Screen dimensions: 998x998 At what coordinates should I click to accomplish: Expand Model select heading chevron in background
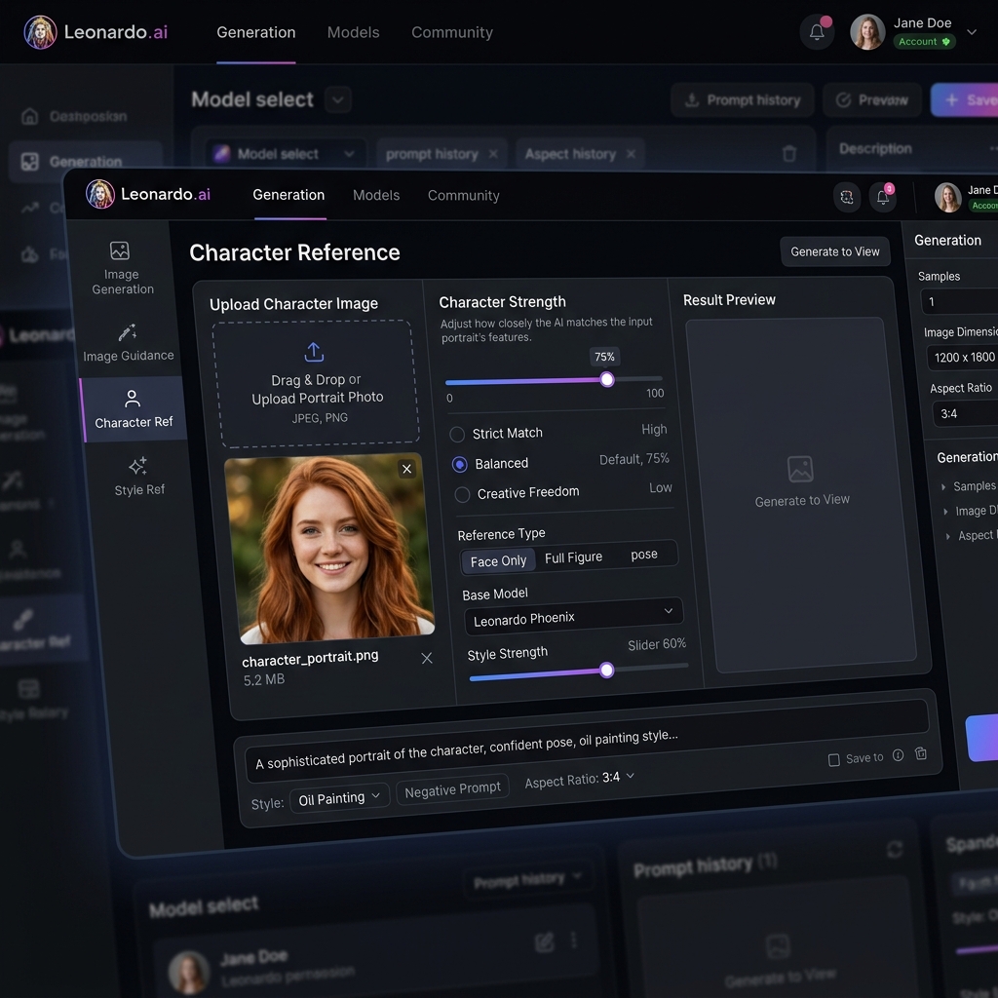338,100
